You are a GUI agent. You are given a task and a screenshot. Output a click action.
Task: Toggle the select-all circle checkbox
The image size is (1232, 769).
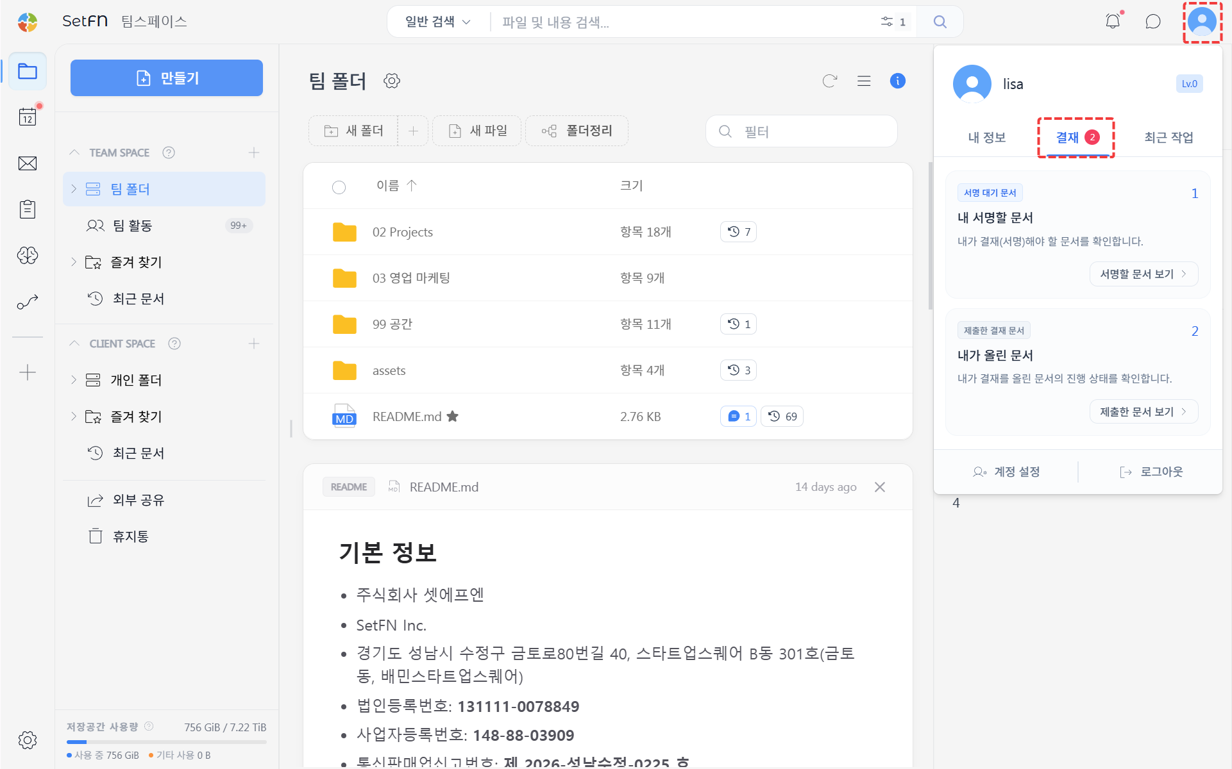pos(339,186)
